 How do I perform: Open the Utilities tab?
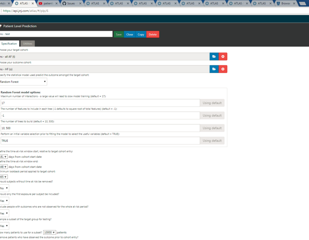[27, 44]
